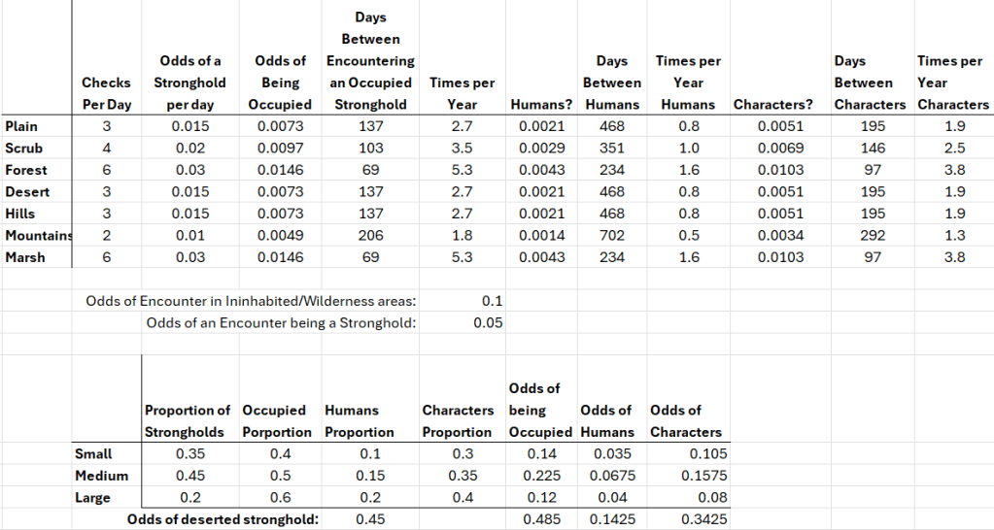Click Mountains' Days Between Humans value 702
994x530 pixels.
point(612,236)
